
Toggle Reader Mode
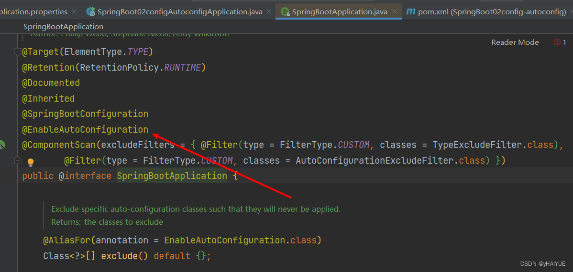pyautogui.click(x=515, y=42)
